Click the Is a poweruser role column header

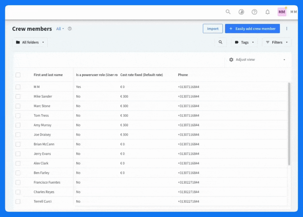[x=97, y=75]
